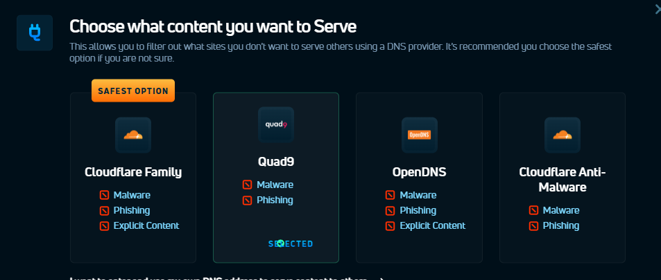Click the Safest Option badge
The image size is (661, 280).
click(x=133, y=91)
